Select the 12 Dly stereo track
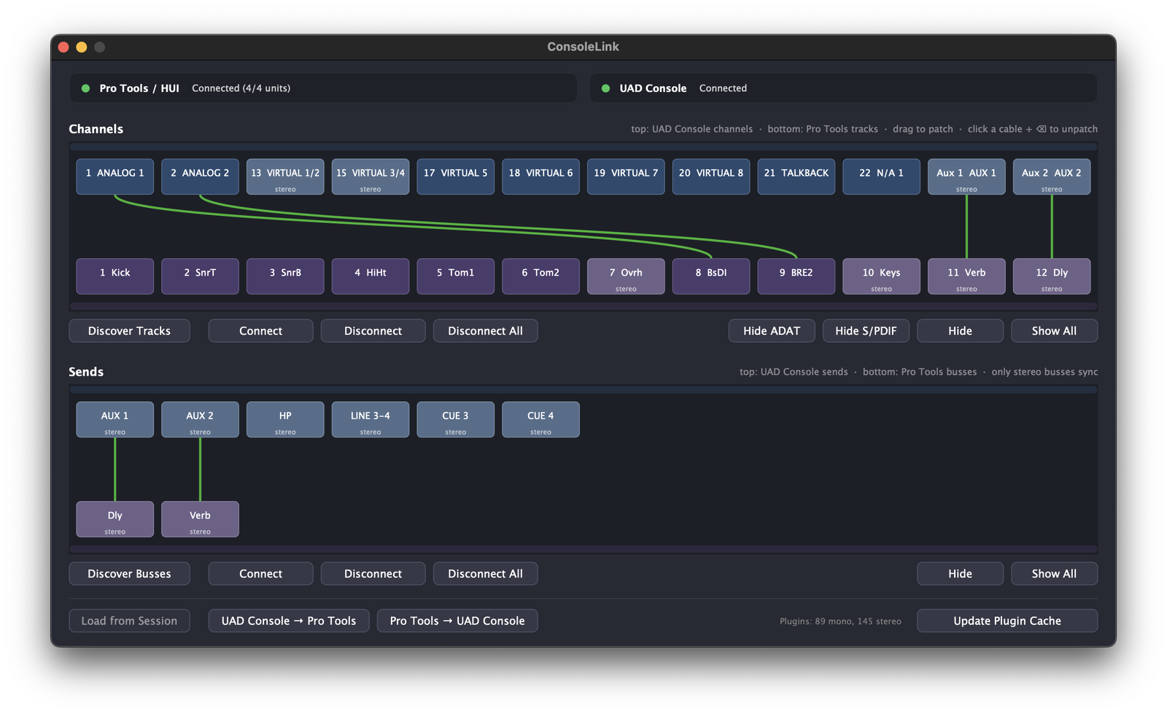The width and height of the screenshot is (1167, 714). click(x=1052, y=276)
